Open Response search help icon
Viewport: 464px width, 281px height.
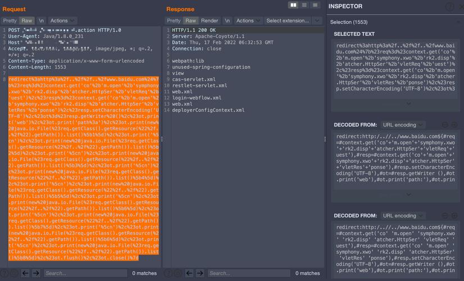coord(168,273)
